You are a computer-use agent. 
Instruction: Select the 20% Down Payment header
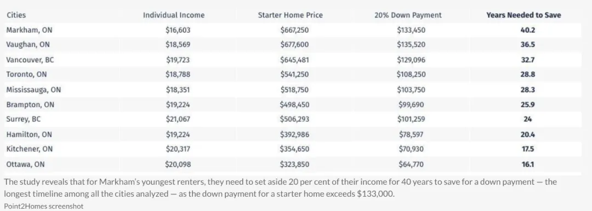408,15
